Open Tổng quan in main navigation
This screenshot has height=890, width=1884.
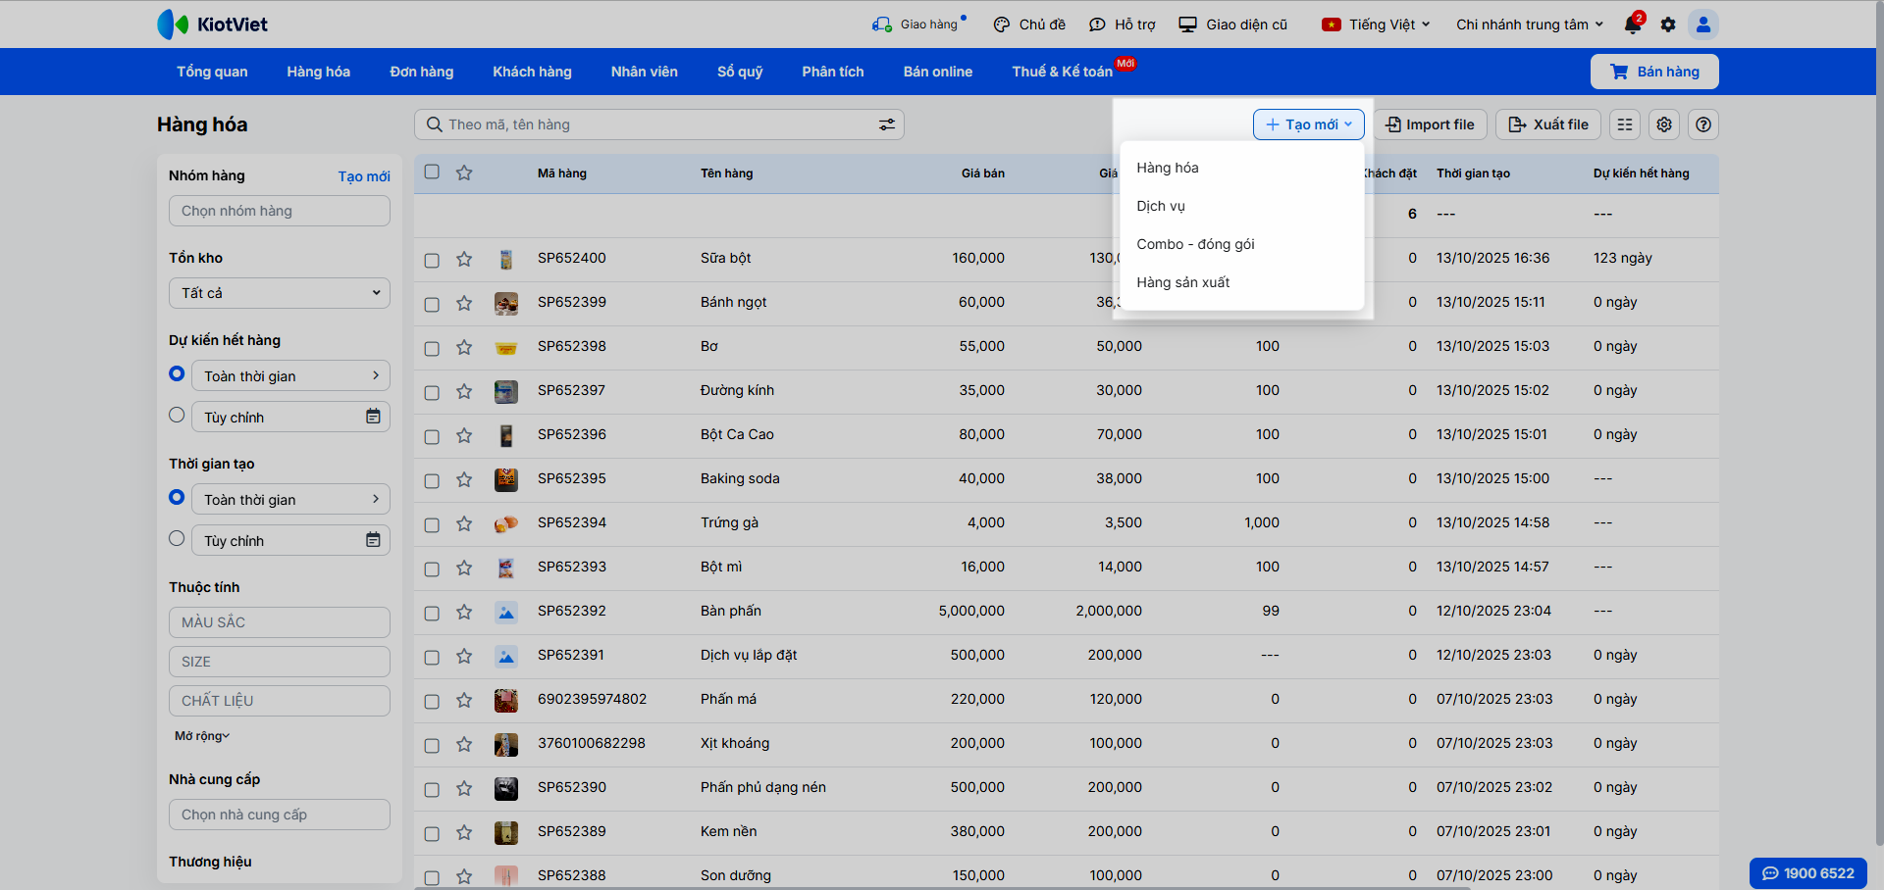(x=212, y=72)
